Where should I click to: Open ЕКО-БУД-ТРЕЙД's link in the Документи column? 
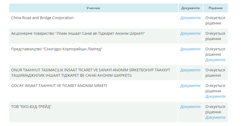pos(190,107)
